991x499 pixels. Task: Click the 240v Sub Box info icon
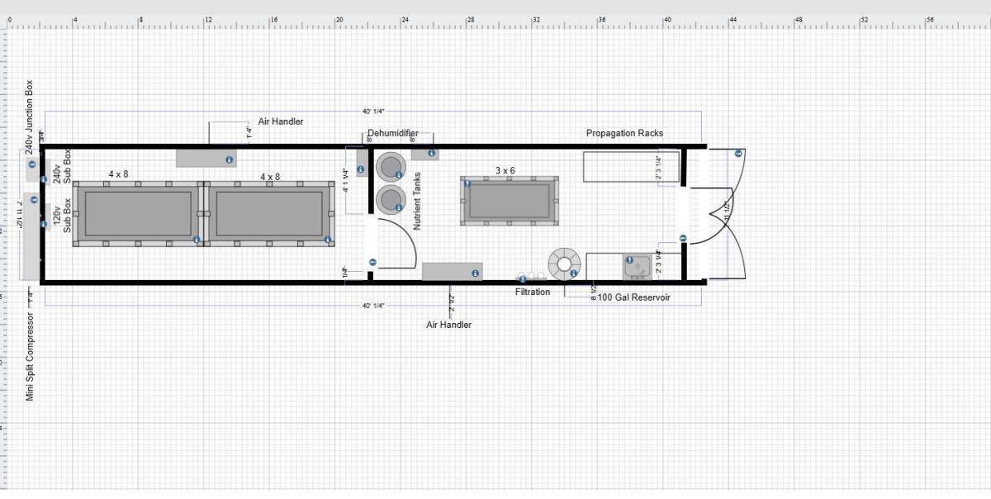[44, 179]
